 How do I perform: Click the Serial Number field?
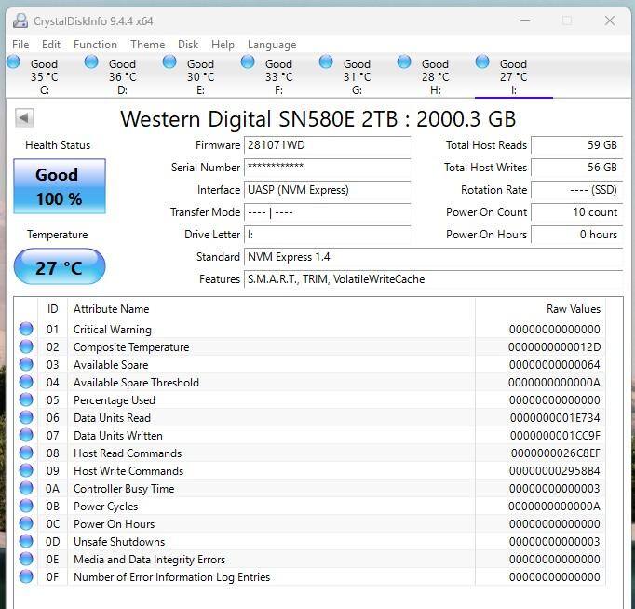coord(327,168)
